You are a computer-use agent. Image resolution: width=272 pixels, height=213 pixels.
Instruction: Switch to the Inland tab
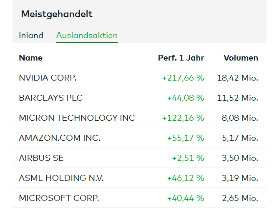[x=31, y=35]
